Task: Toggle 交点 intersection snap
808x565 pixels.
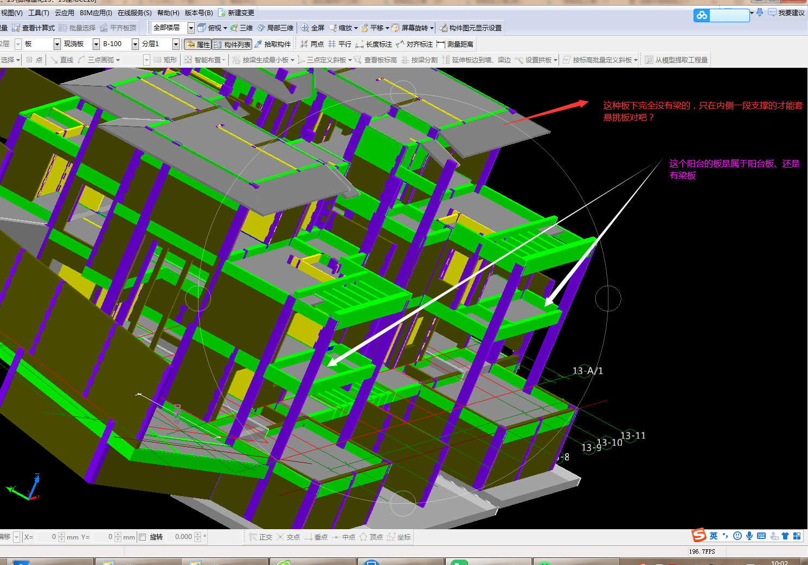Action: point(288,537)
